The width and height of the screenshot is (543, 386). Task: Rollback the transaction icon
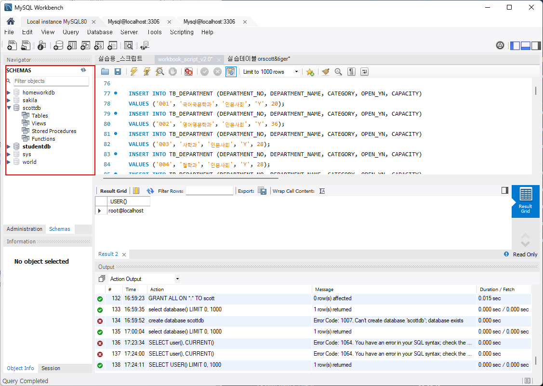(217, 72)
